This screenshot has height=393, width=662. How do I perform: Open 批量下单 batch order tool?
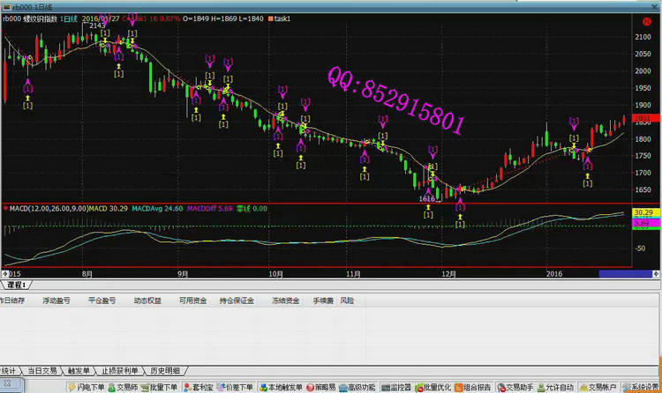pos(161,387)
